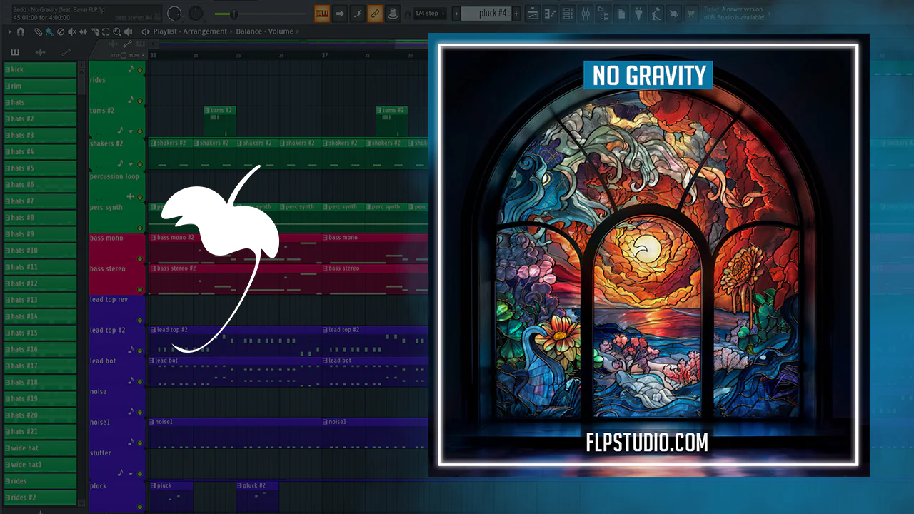The height and width of the screenshot is (514, 914).
Task: Select the Slice tool
Action: pos(94,31)
